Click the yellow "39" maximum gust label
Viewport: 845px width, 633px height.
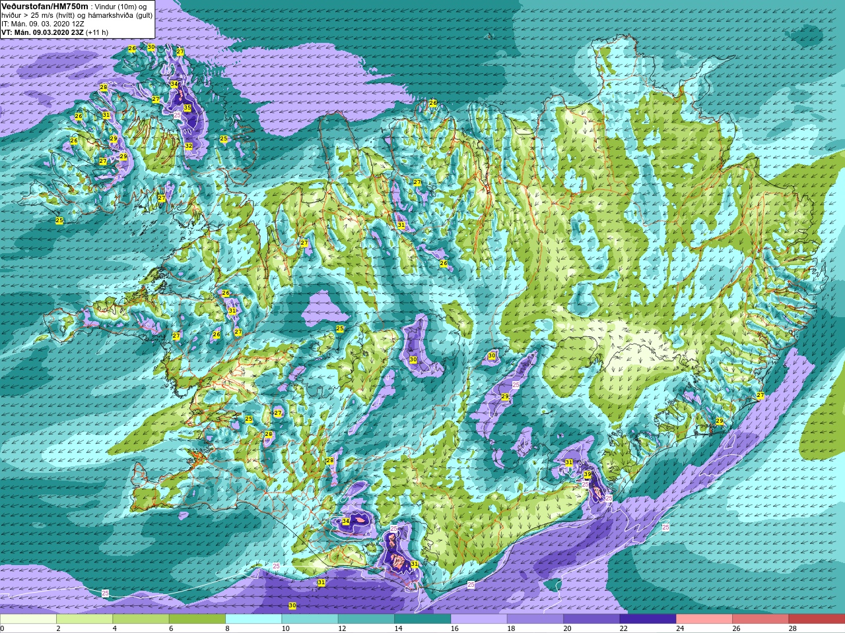588,475
